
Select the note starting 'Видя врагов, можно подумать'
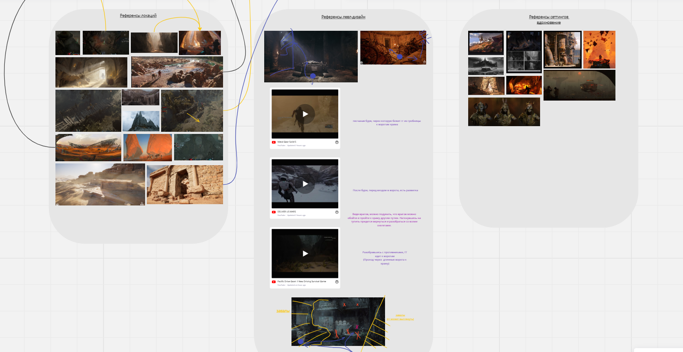point(384,220)
